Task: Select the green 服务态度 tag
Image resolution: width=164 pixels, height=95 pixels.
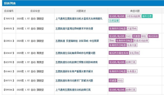Action: 147,16
